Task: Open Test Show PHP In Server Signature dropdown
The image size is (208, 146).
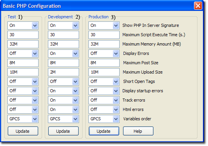Action: (23, 25)
